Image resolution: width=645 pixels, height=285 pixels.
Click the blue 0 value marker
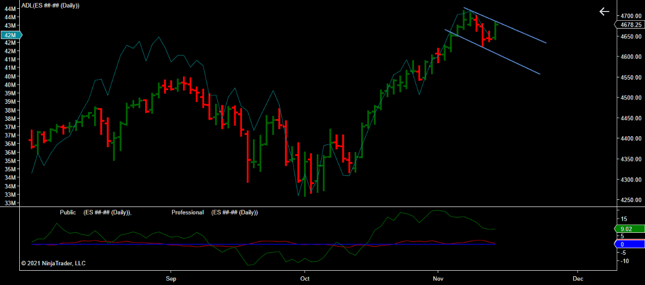tap(630, 244)
